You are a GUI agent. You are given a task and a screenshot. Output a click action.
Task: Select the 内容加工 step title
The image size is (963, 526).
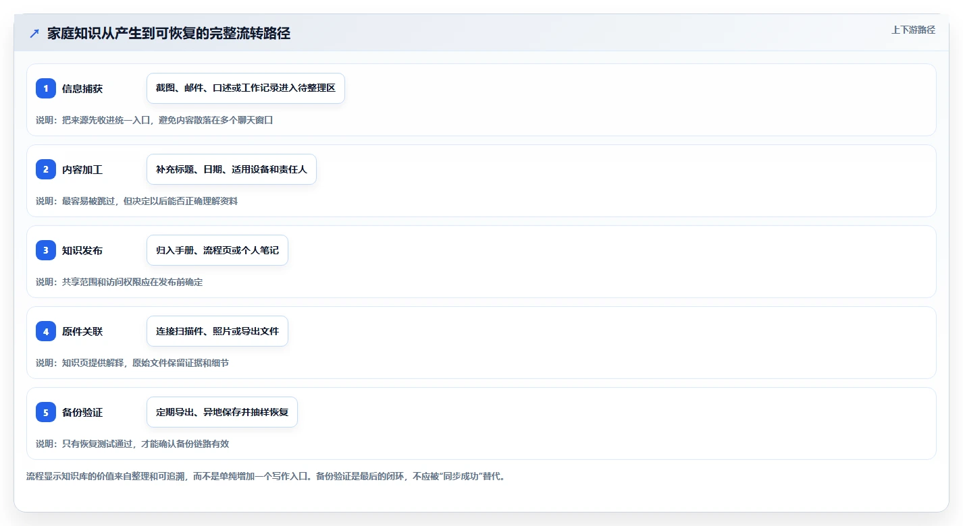82,169
